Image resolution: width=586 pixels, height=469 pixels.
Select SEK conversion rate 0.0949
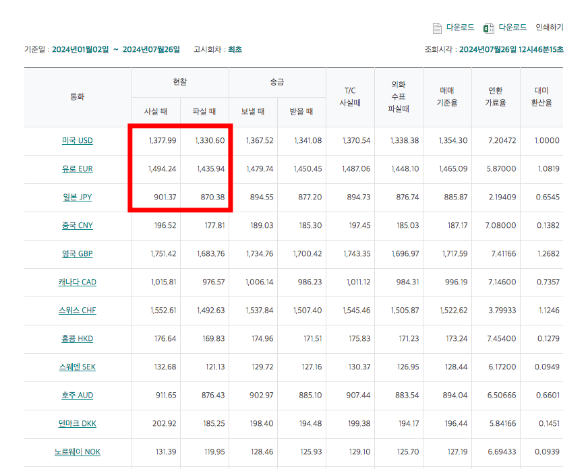[x=547, y=367]
